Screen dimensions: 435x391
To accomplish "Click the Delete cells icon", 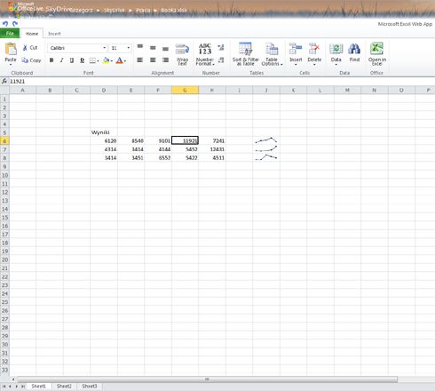I will coord(314,49).
